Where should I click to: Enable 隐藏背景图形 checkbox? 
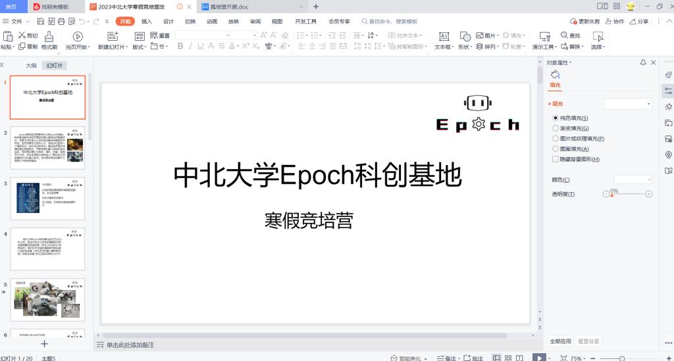(x=556, y=159)
